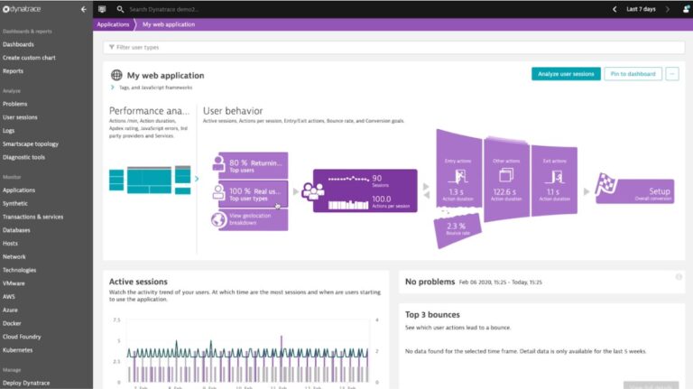
Task: Open Network in sidebar
Action: (x=14, y=256)
